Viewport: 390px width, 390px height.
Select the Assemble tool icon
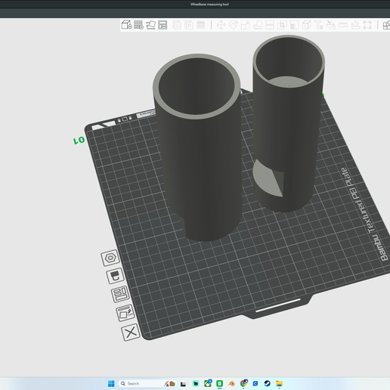[355, 25]
